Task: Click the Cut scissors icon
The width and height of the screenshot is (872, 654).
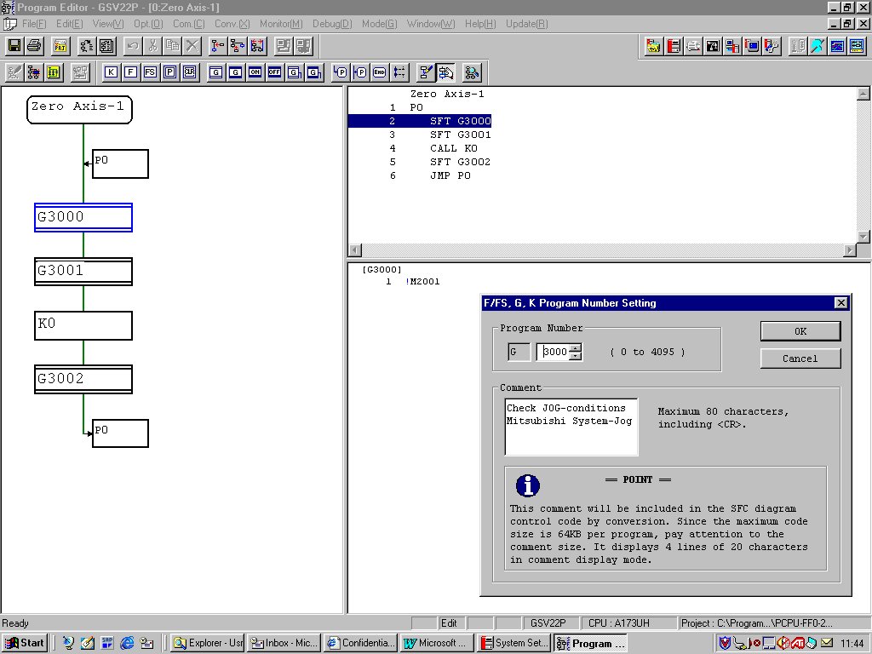Action: coord(152,46)
